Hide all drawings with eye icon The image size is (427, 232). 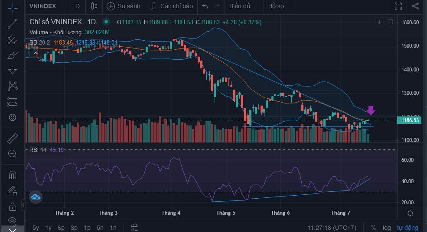tap(13, 220)
